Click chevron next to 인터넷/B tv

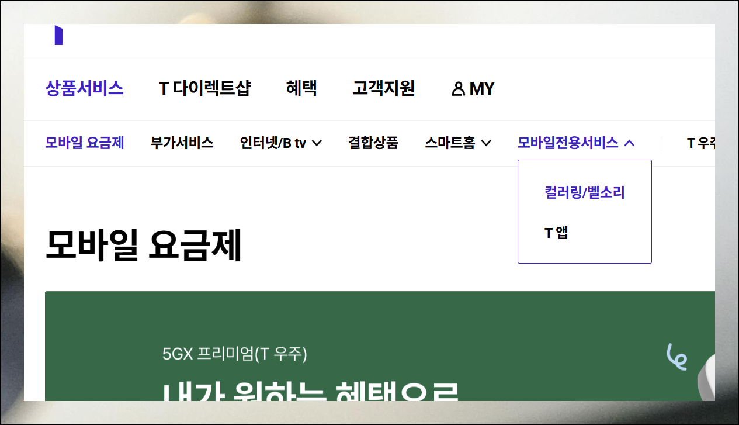pyautogui.click(x=317, y=143)
